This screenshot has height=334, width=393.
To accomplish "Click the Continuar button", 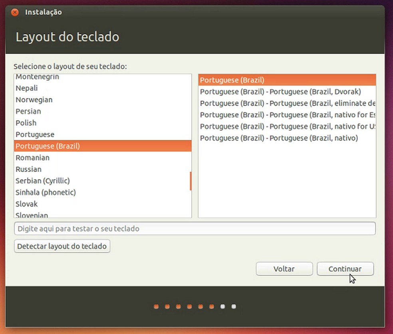I will tap(345, 269).
